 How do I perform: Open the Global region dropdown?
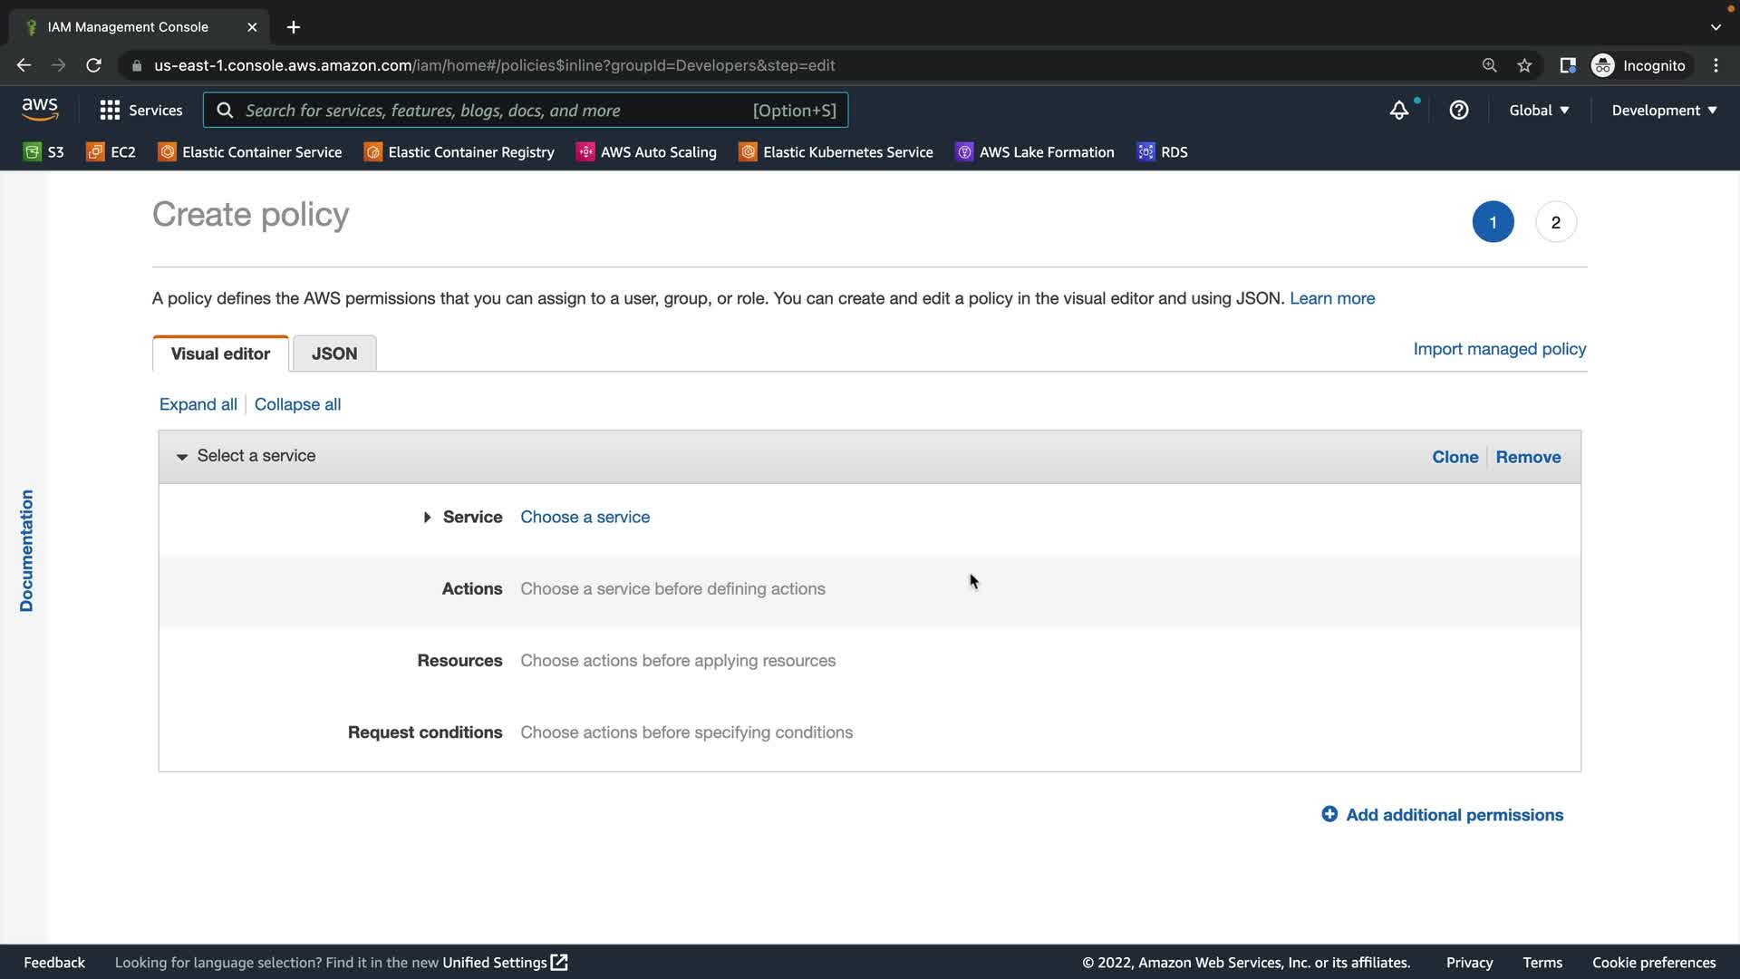[1539, 111]
